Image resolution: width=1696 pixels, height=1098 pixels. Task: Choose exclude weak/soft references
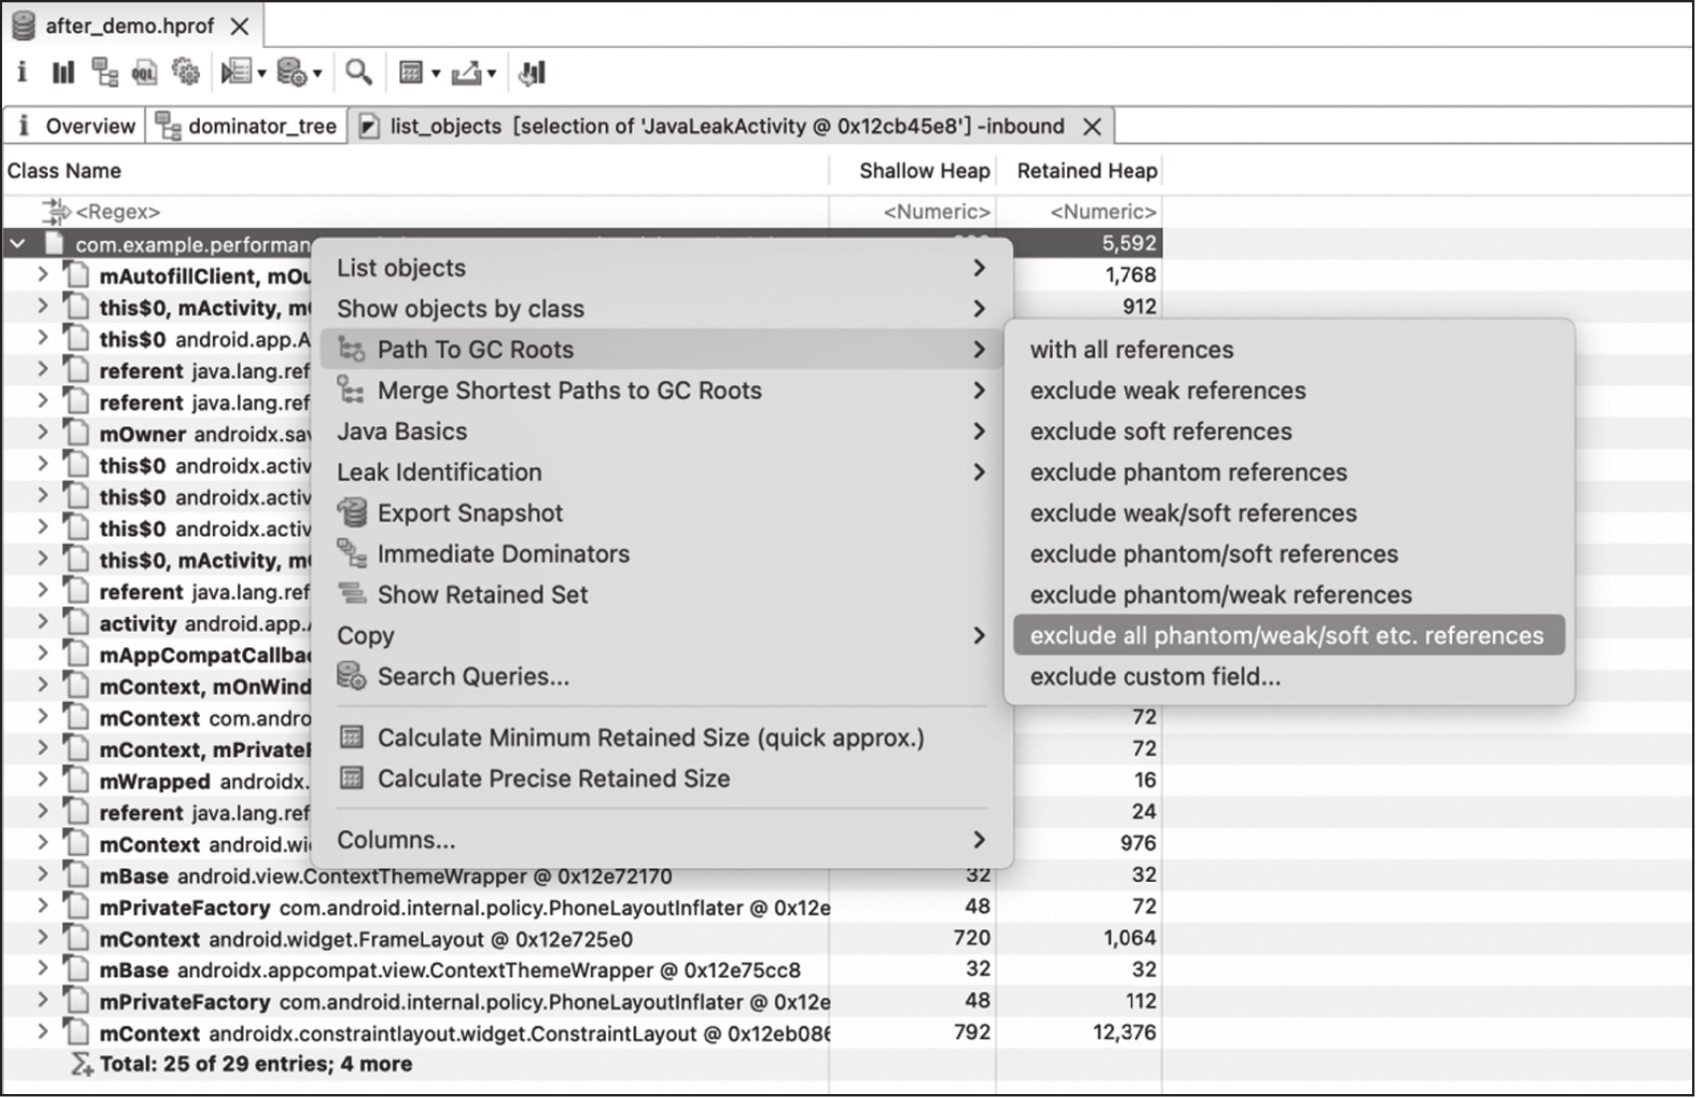(x=1289, y=513)
